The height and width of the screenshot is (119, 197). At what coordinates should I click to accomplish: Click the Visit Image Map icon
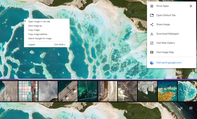152,52
